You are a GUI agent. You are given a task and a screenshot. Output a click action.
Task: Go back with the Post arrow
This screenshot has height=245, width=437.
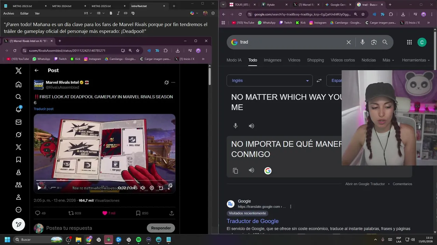point(37,70)
